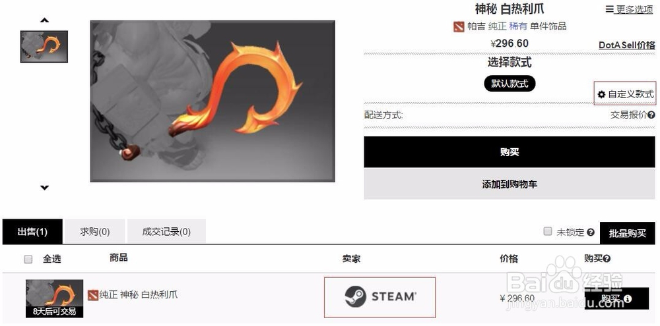Screen dimensions: 660x326
Task: Click the help icon next to 购买 column header
Action: click(607, 259)
